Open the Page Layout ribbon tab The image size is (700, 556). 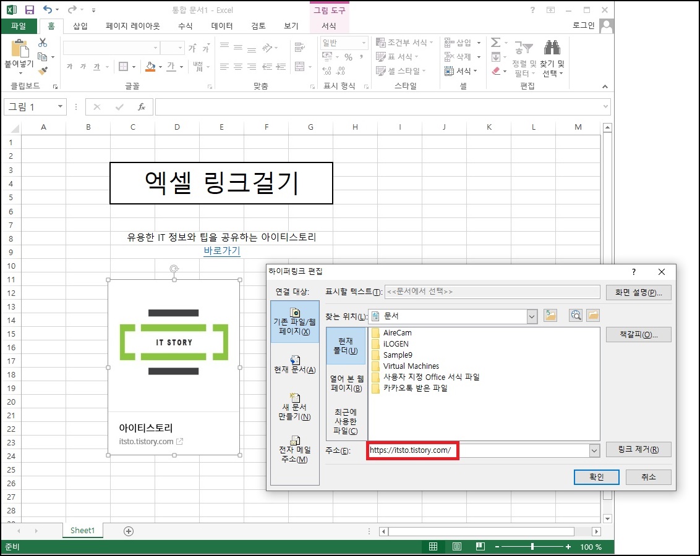coord(132,26)
